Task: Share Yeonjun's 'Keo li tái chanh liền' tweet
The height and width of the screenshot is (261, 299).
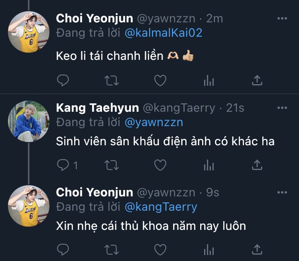Action: (x=257, y=81)
